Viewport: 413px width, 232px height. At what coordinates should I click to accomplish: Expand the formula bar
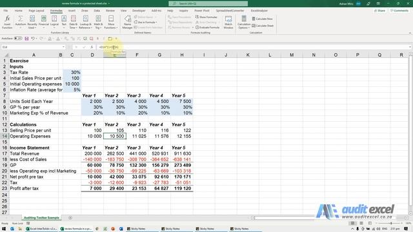click(410, 47)
